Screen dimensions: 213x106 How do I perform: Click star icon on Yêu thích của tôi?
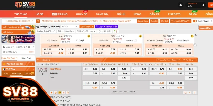click(4, 64)
